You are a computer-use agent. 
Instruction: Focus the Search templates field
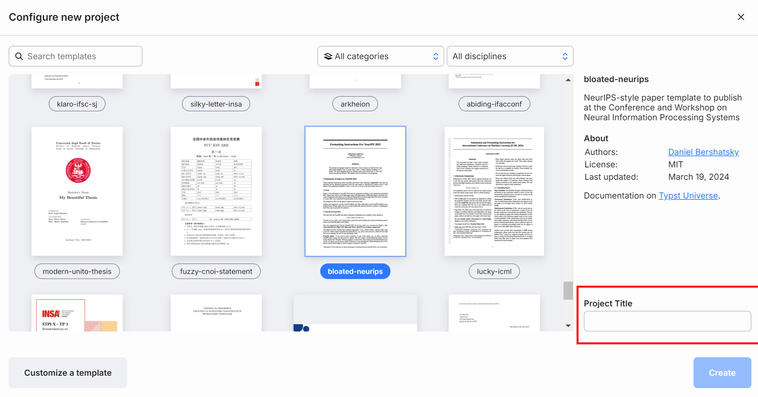click(x=83, y=56)
